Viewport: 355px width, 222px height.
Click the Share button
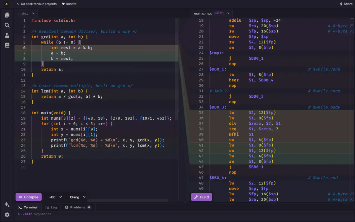pyautogui.click(x=346, y=4)
